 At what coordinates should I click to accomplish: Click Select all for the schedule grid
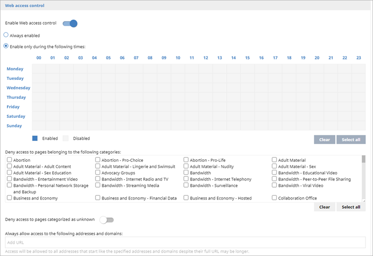pos(351,140)
